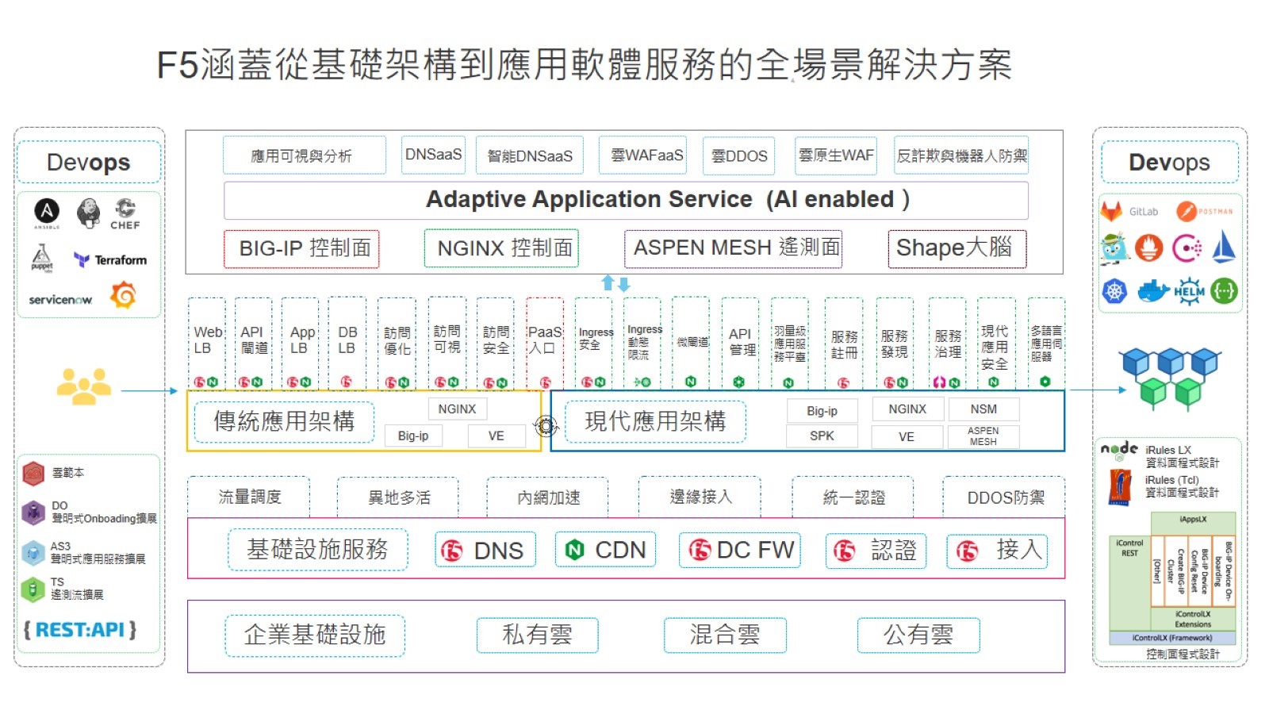
Task: Click the Prometheus flame logo
Action: [x=1148, y=248]
